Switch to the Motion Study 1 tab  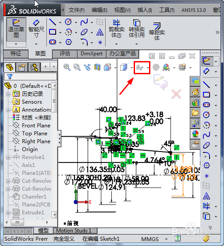[75, 231]
